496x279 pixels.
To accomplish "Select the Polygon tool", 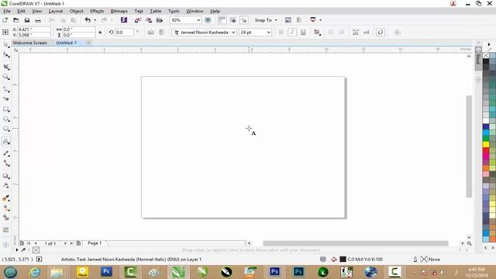I will coord(6,129).
